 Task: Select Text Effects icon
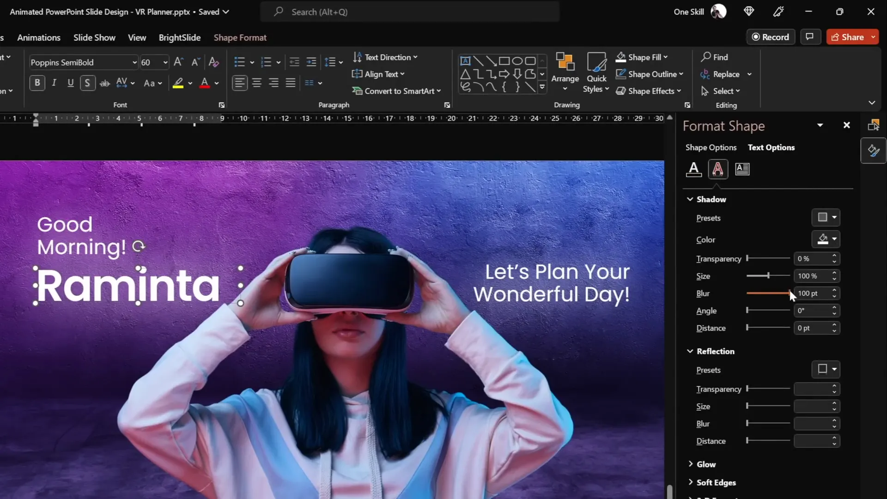coord(718,169)
